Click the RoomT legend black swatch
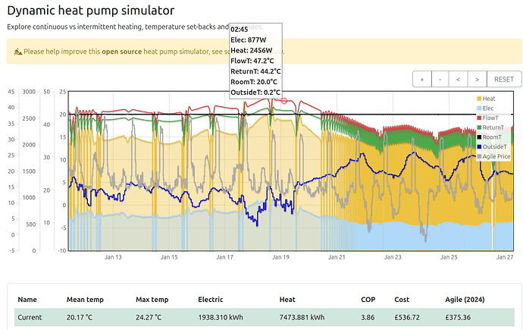 pyautogui.click(x=478, y=137)
